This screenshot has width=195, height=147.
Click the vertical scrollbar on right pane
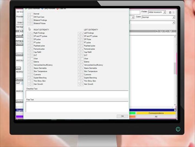click(x=175, y=68)
